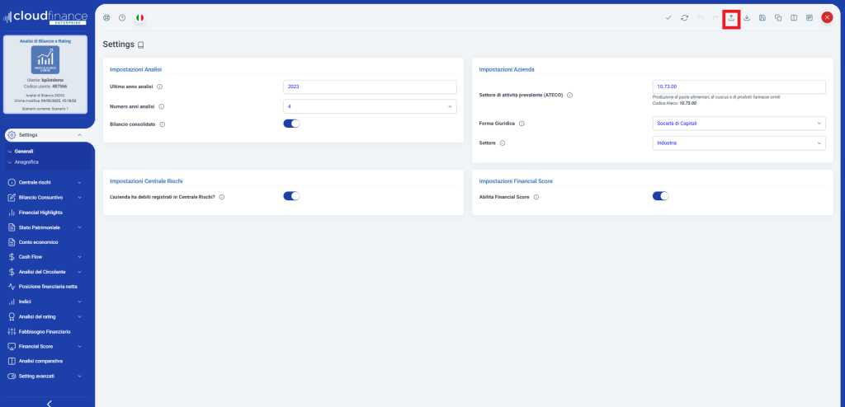The image size is (845, 407).
Task: Click the "Codice Ateco: 10.73.00" caption text
Action: [x=674, y=103]
